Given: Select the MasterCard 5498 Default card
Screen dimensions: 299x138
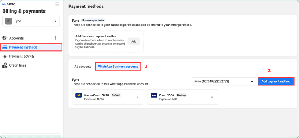Looking at the screenshot, I should (x=108, y=97).
